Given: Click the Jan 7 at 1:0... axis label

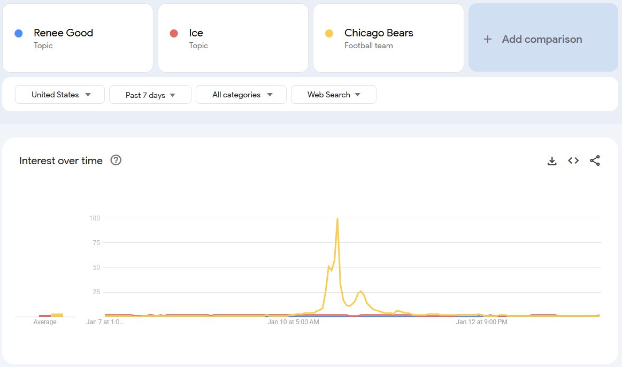Looking at the screenshot, I should click(x=105, y=322).
